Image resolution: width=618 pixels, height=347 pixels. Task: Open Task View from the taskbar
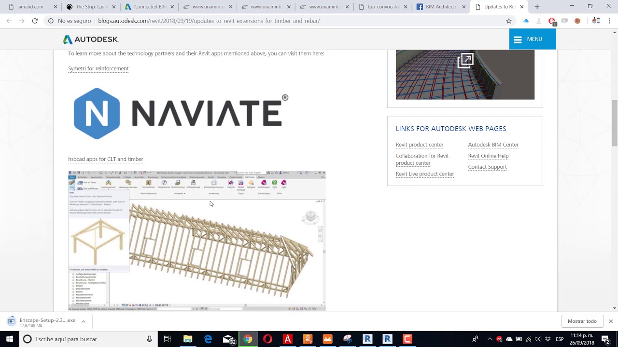167,339
